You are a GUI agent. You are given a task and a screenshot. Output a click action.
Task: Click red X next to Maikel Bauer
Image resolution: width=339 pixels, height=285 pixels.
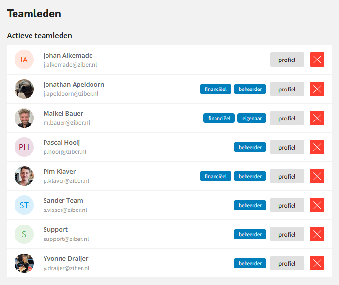point(317,118)
